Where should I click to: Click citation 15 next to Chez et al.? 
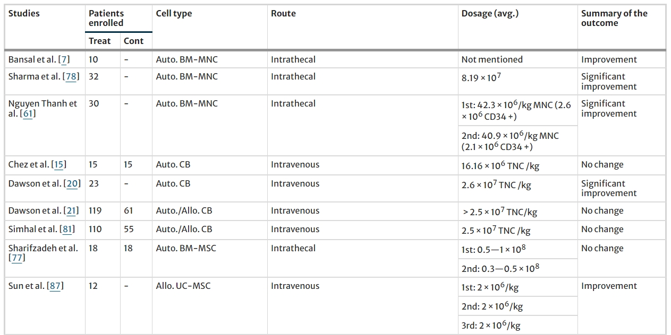coord(58,165)
